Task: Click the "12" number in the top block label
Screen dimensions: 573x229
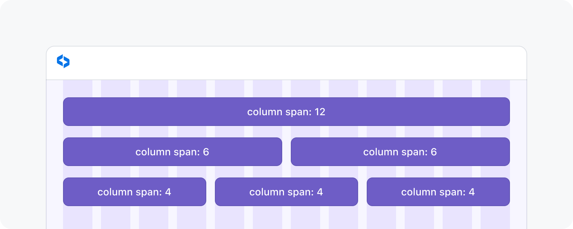Action: [x=320, y=112]
